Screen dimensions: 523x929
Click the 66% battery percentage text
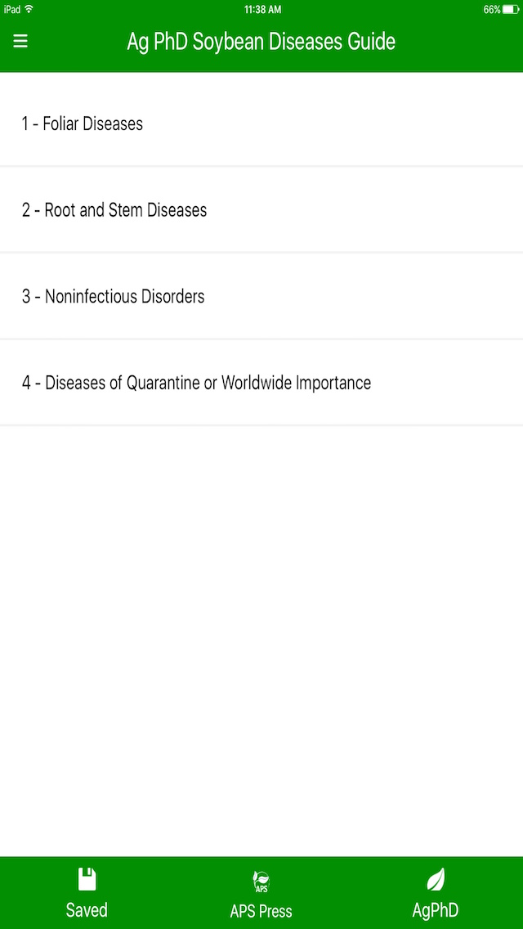pos(491,9)
